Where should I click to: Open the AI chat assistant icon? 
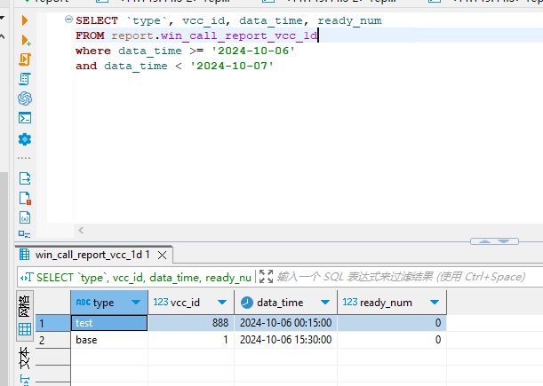(25, 98)
